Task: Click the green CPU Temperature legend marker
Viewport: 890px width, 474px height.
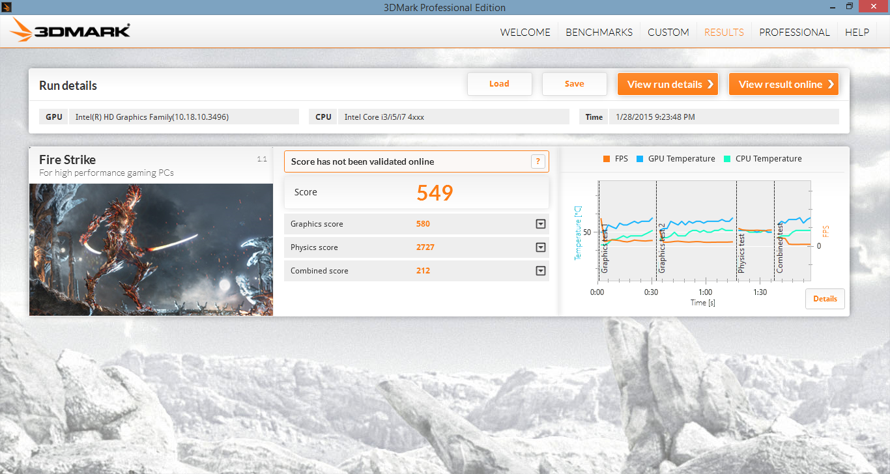Action: (727, 159)
